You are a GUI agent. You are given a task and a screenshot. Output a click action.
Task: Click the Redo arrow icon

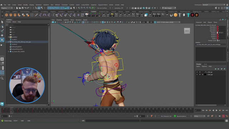pos(28,8)
